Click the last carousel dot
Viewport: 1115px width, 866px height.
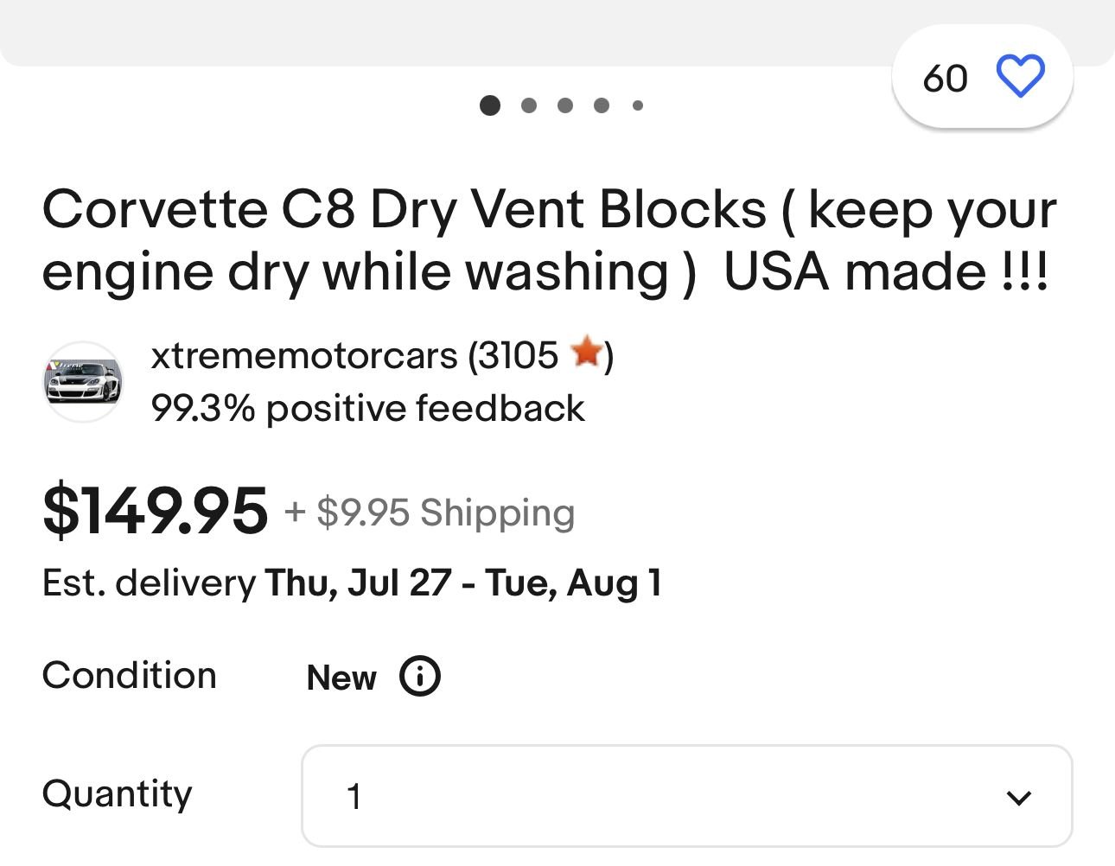tap(638, 105)
